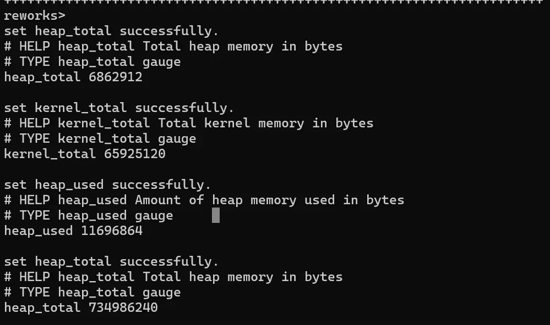Select the value 11696864

[x=112, y=231]
